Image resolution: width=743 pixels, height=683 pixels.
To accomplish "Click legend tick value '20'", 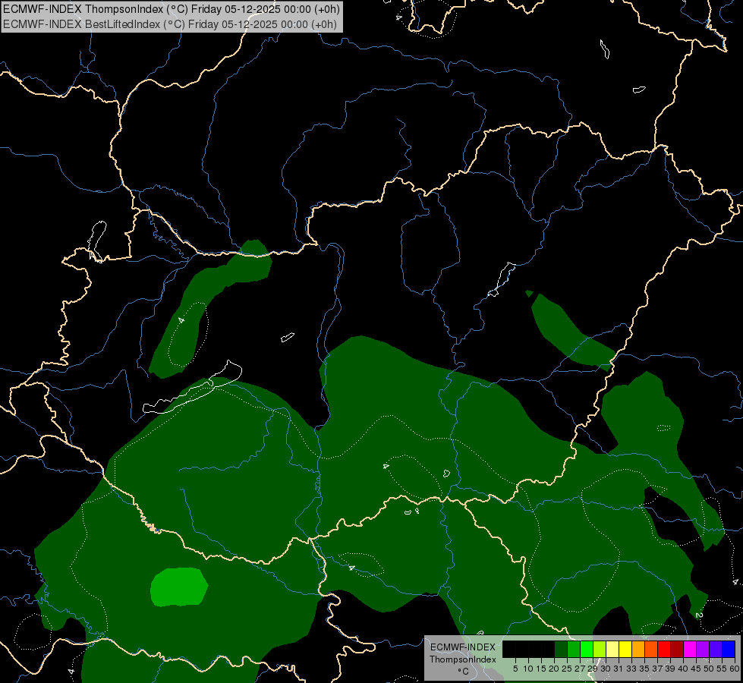I will click(554, 669).
